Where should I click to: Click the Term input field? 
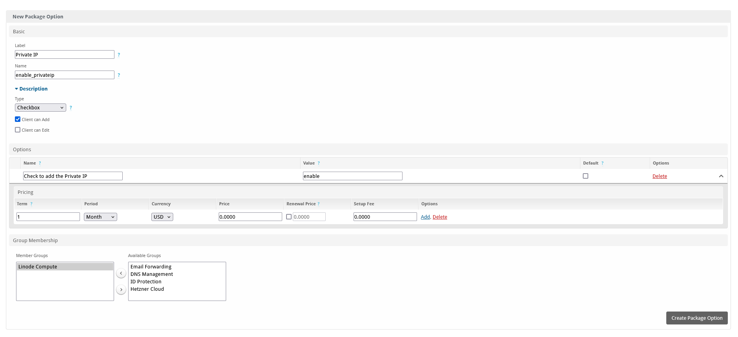click(x=48, y=217)
